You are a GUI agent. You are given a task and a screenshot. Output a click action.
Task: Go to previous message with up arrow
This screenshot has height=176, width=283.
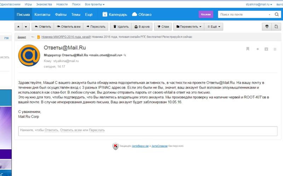point(18,27)
